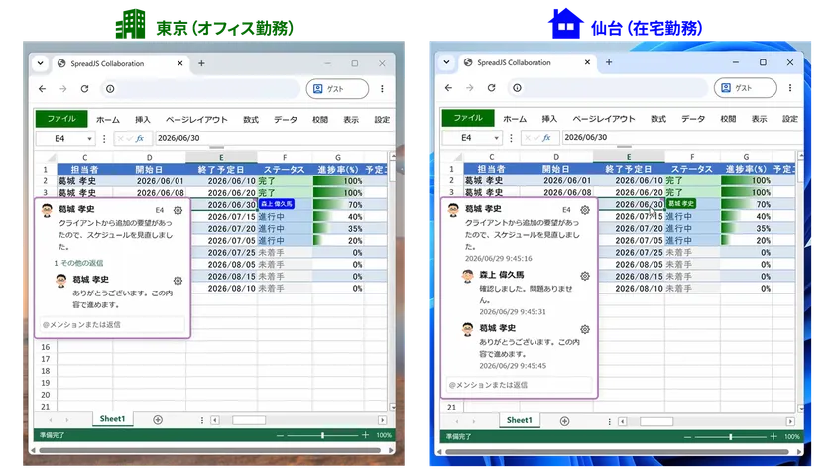This screenshot has height=469, width=833.
Task: Go back in the Sendai browser window
Action: (449, 87)
